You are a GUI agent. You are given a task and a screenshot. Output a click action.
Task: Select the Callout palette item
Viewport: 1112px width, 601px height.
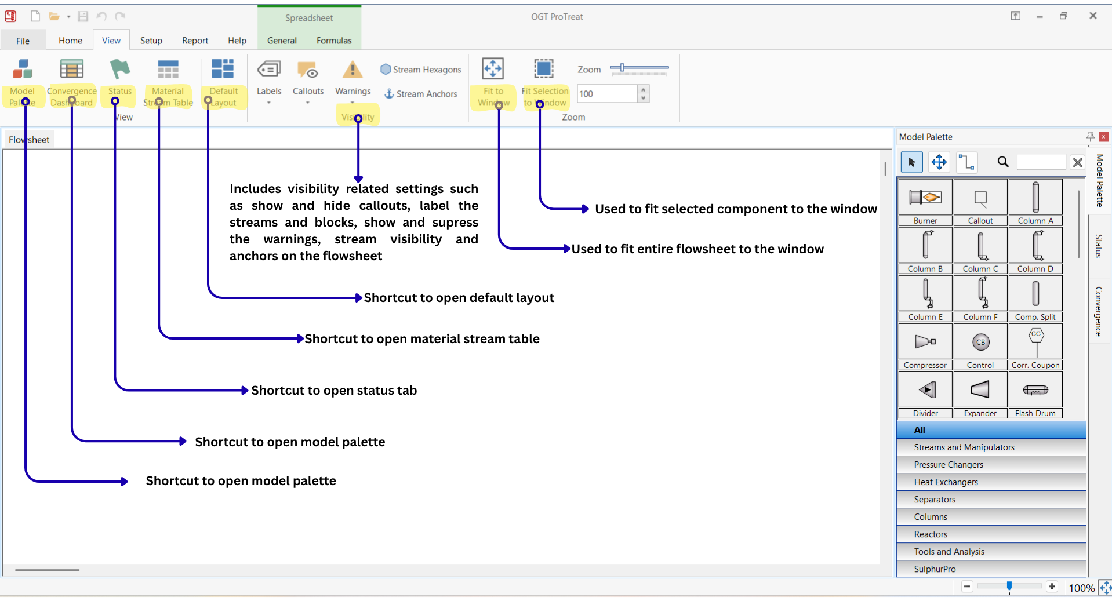(980, 202)
